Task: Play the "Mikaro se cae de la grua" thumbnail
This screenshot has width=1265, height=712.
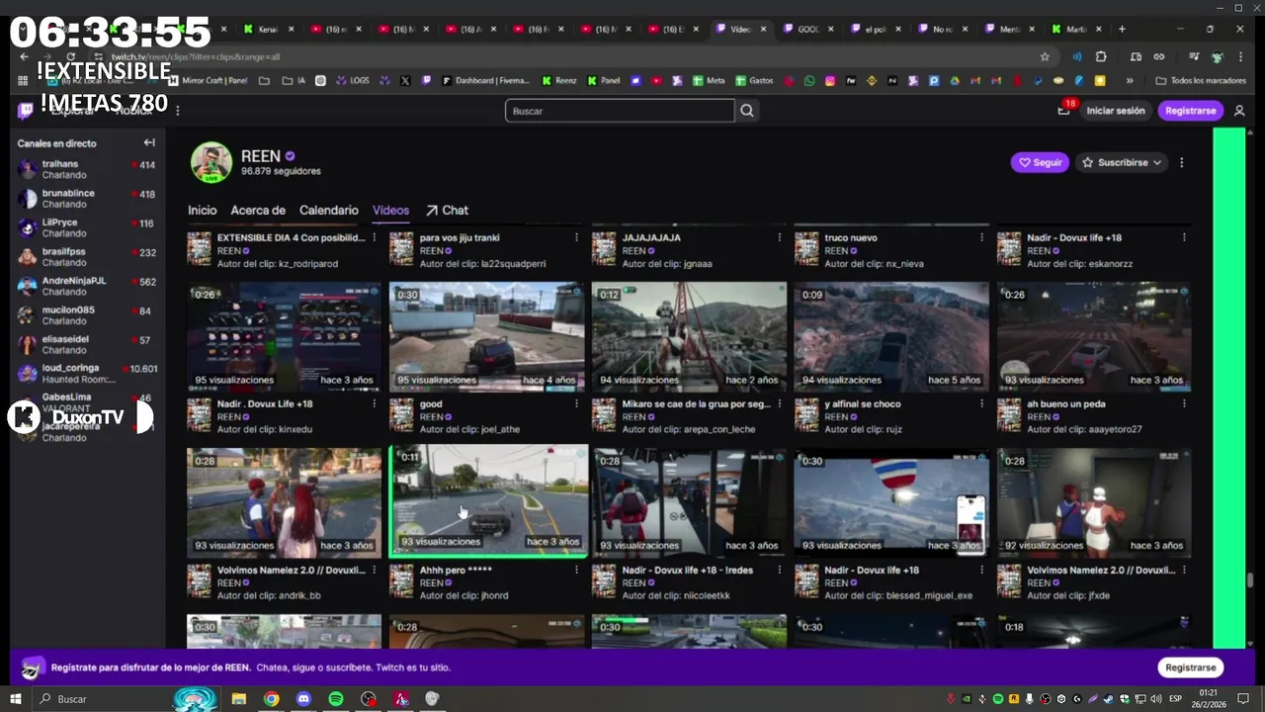Action: tap(689, 336)
